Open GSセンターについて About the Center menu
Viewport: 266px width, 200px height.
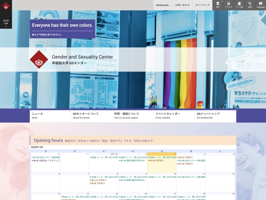(x=92, y=116)
